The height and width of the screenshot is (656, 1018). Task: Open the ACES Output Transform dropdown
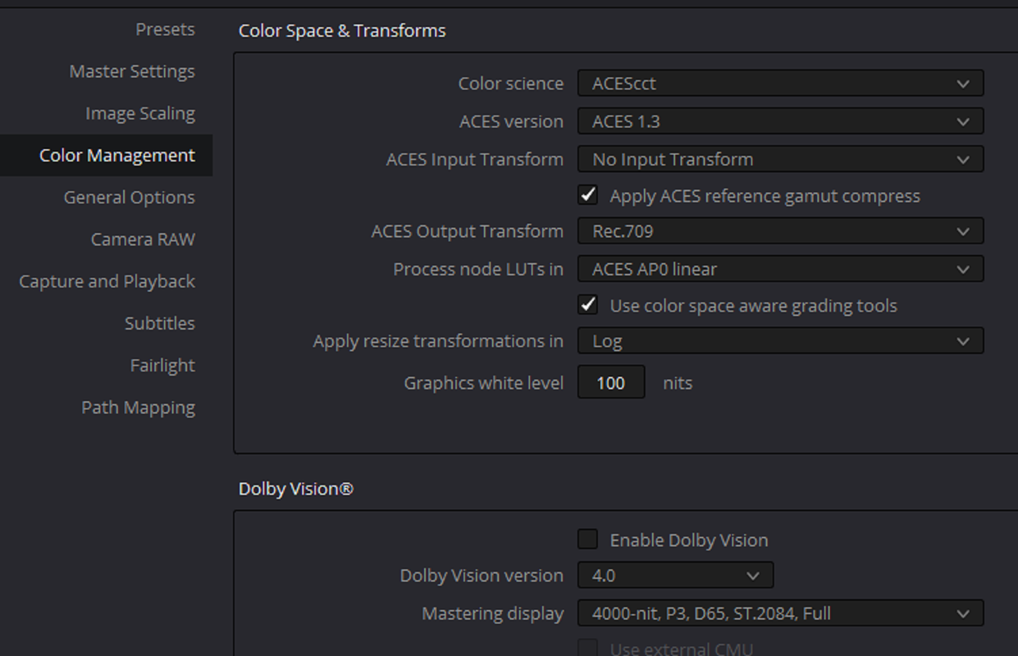coord(780,231)
